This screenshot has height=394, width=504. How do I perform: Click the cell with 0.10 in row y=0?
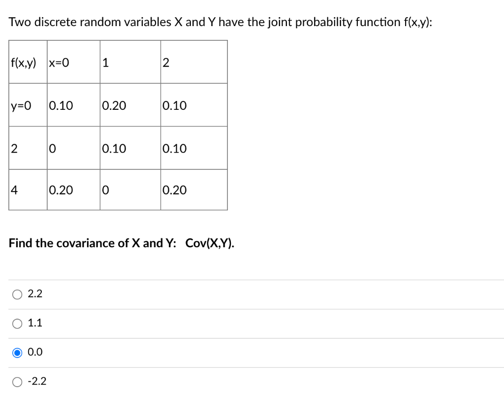tap(73, 105)
